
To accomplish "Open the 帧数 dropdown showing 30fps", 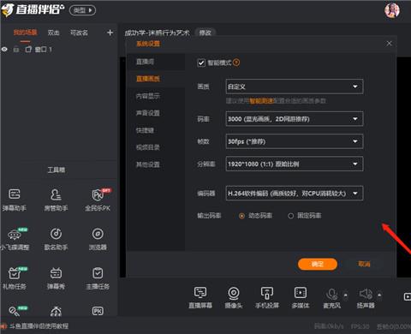I will click(295, 141).
